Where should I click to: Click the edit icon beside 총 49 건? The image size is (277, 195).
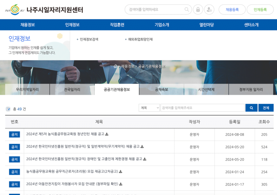click(8, 109)
